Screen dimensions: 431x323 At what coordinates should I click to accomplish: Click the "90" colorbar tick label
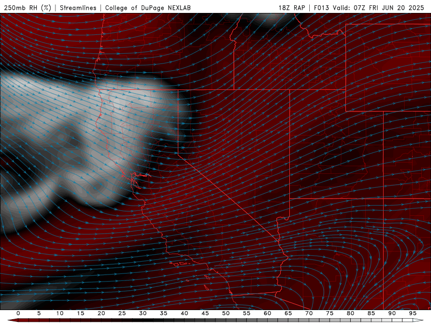(392, 313)
